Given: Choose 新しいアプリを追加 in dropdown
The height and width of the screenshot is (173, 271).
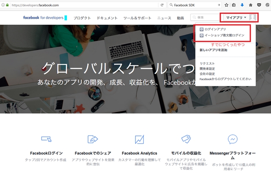Looking at the screenshot, I should [213, 50].
